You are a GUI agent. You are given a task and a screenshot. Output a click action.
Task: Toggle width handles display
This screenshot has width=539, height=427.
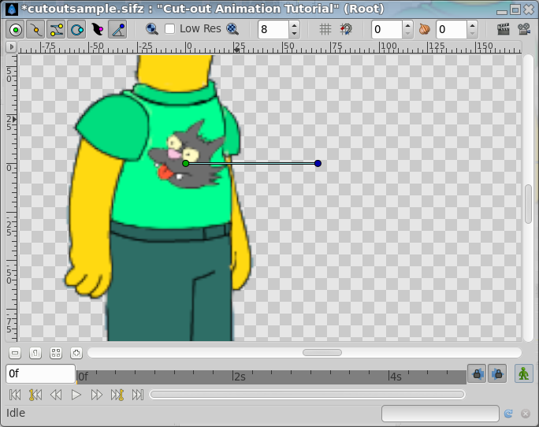point(98,30)
